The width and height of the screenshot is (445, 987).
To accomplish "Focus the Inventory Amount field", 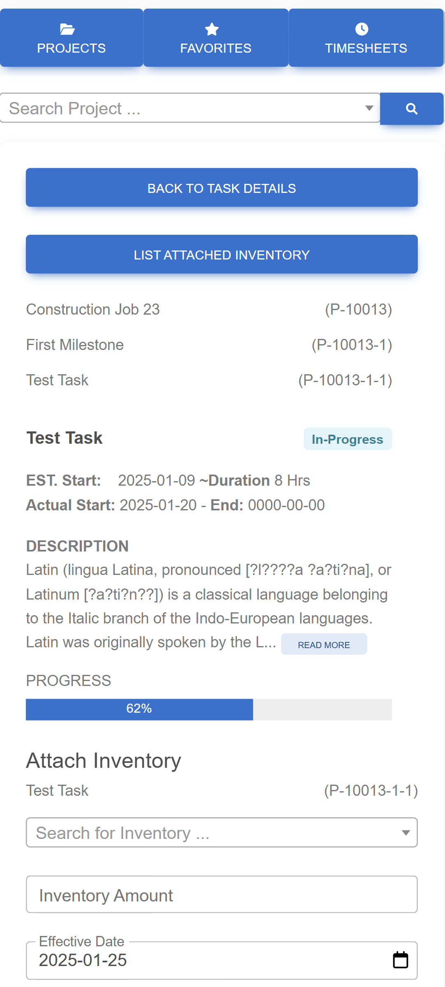I will point(222,895).
